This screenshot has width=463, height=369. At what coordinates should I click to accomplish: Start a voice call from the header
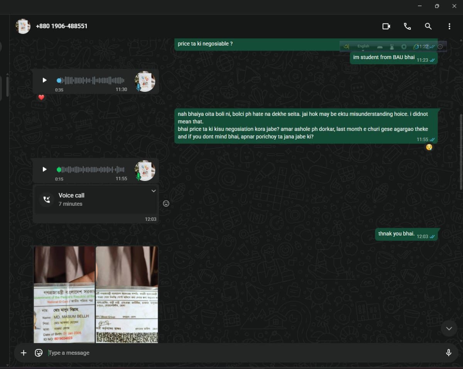tap(407, 26)
